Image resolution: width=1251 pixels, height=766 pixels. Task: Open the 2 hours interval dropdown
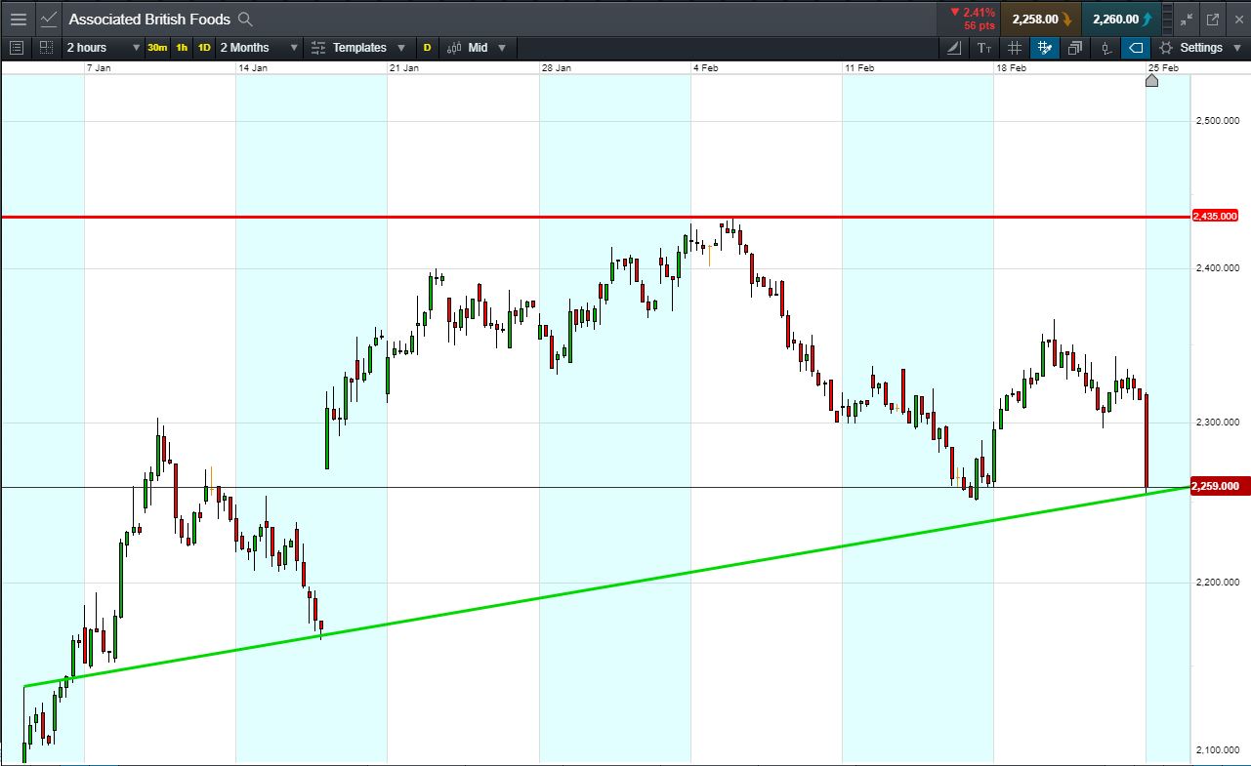102,47
